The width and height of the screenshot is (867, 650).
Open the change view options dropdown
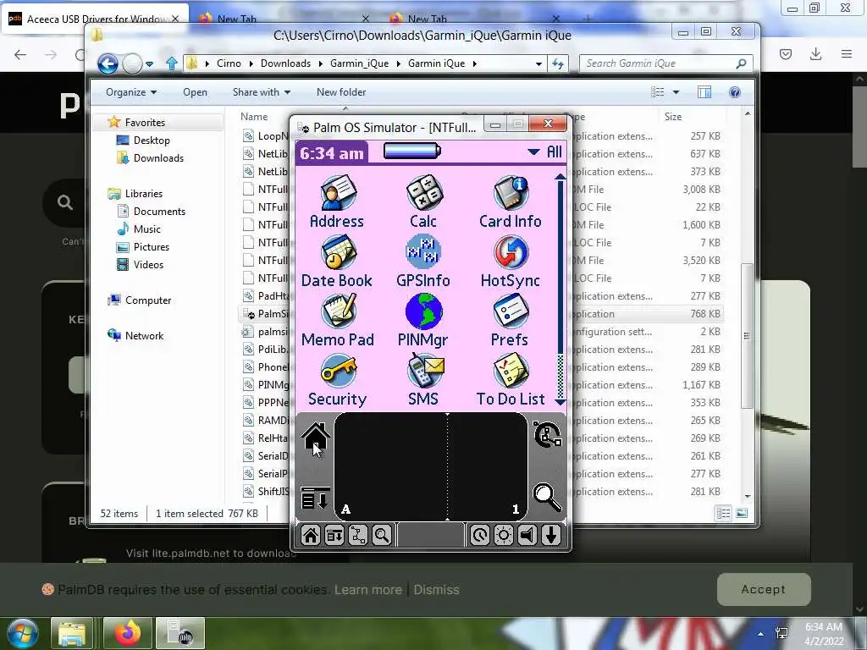[676, 92]
